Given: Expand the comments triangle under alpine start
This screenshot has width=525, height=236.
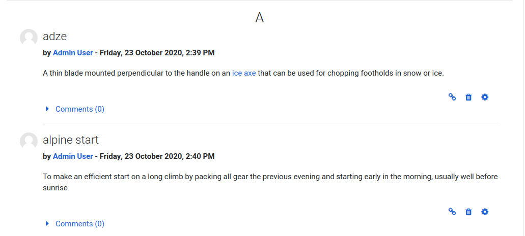Looking at the screenshot, I should coord(47,223).
